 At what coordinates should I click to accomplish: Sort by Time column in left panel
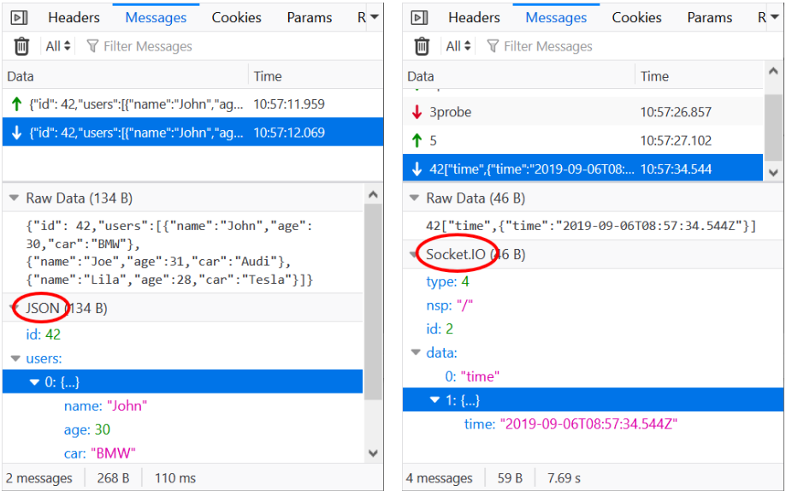tap(316, 76)
